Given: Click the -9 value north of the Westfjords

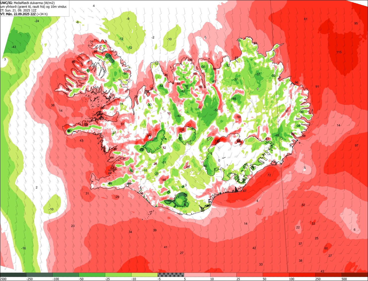Looking at the screenshot, I should coord(128,19).
